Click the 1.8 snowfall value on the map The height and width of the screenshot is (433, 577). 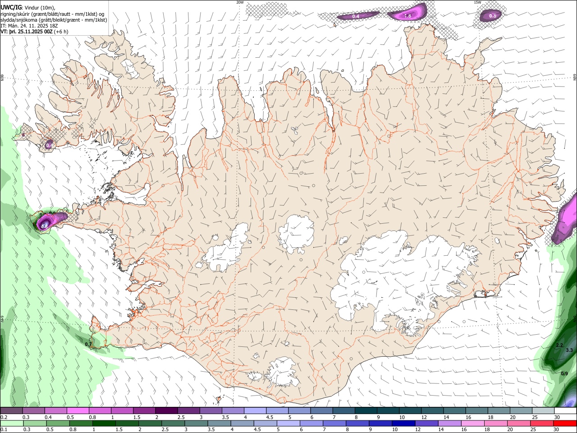pyautogui.click(x=408, y=16)
